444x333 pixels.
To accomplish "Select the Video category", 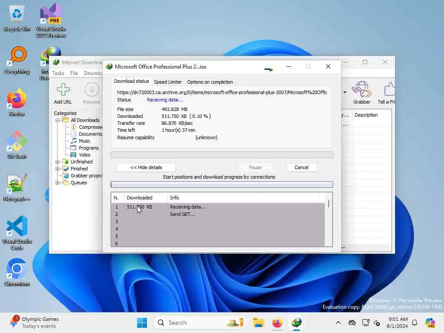I will point(81,155).
